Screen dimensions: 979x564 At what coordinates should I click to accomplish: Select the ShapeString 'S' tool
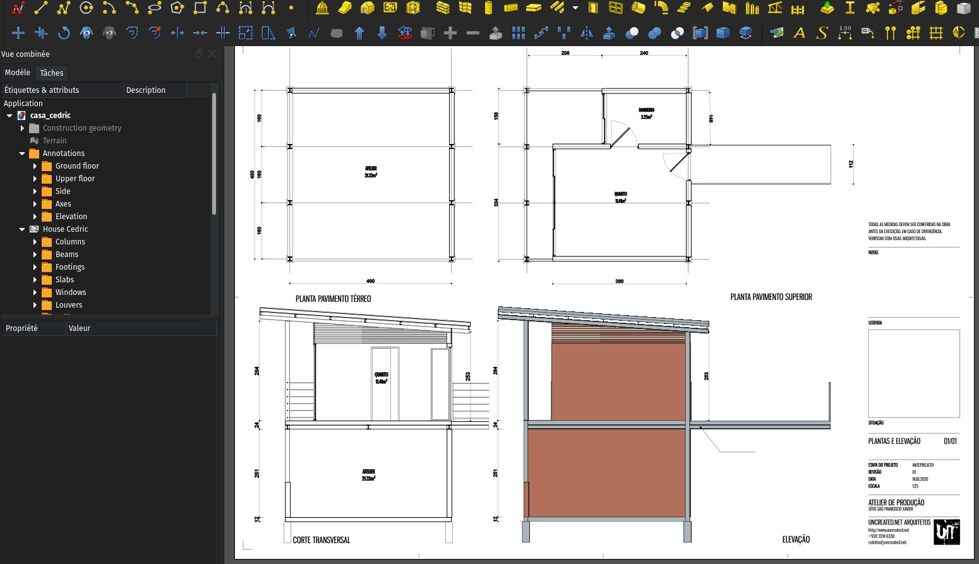click(x=822, y=33)
